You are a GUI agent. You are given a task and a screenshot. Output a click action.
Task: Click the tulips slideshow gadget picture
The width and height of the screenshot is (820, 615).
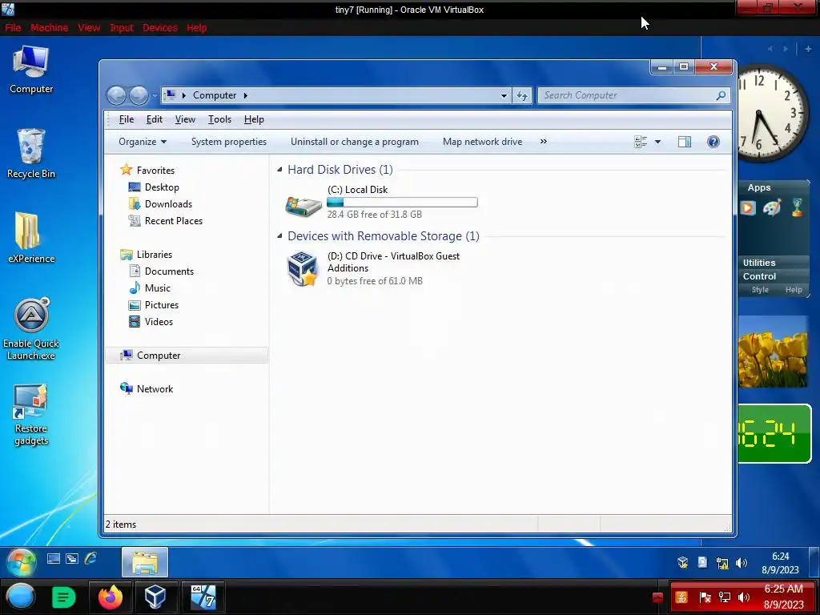(x=773, y=352)
